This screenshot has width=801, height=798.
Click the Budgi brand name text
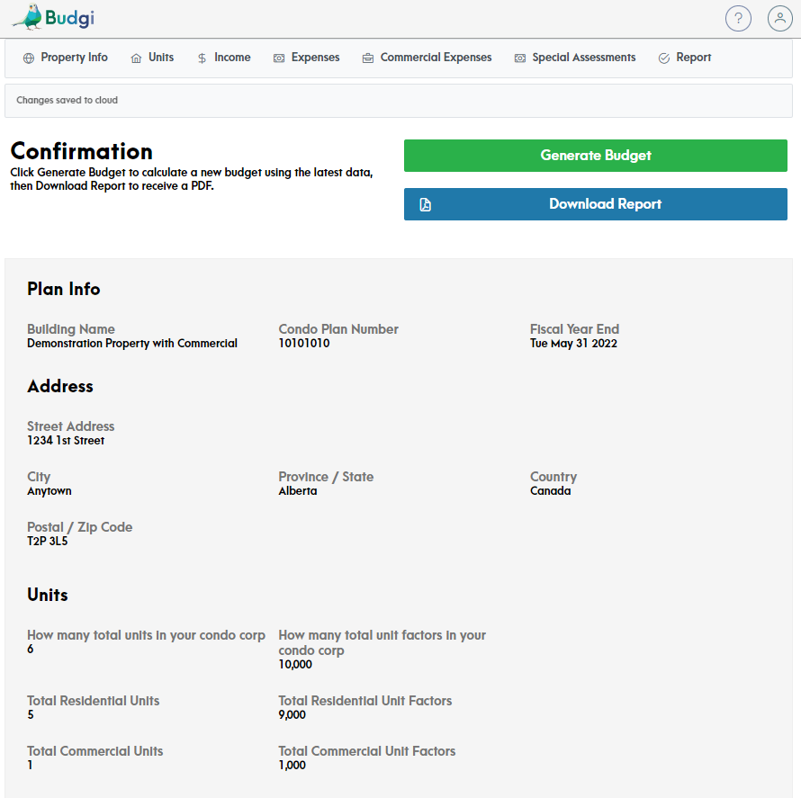tap(69, 18)
